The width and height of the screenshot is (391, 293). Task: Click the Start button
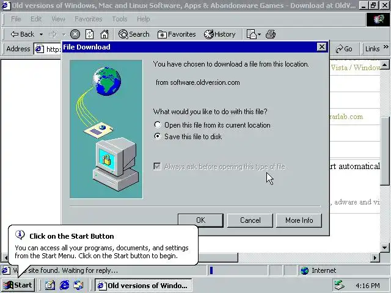[18, 285]
